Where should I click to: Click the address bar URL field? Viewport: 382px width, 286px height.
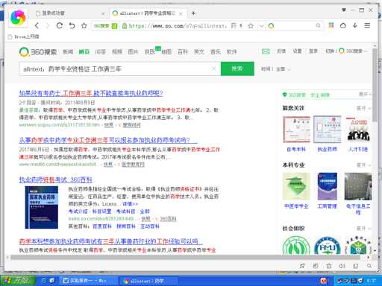tap(178, 26)
